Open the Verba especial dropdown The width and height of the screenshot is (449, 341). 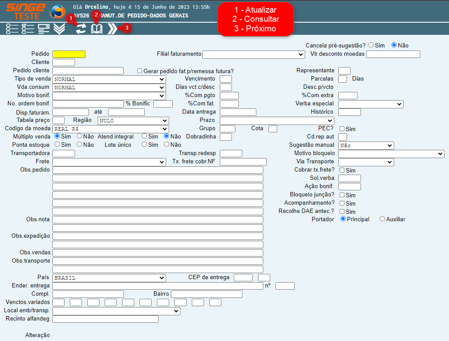pos(371,104)
